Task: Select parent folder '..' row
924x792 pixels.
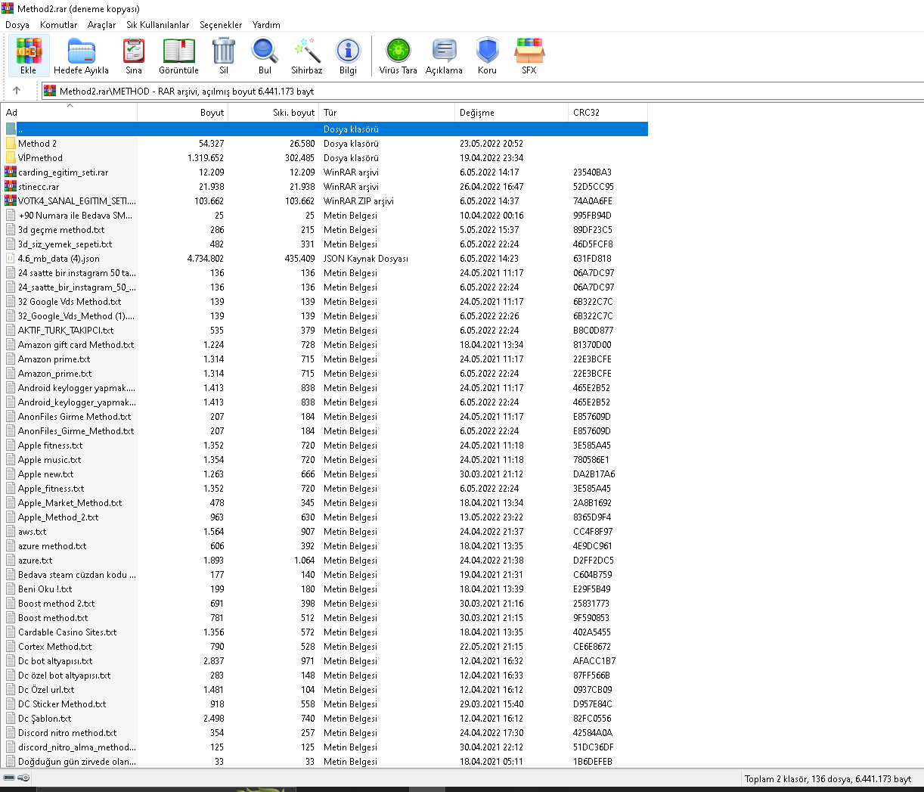Action: click(x=325, y=129)
